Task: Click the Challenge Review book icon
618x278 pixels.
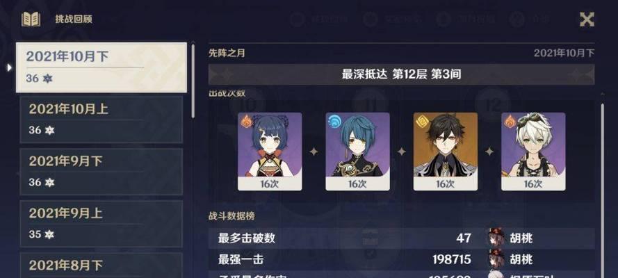Action: point(31,19)
